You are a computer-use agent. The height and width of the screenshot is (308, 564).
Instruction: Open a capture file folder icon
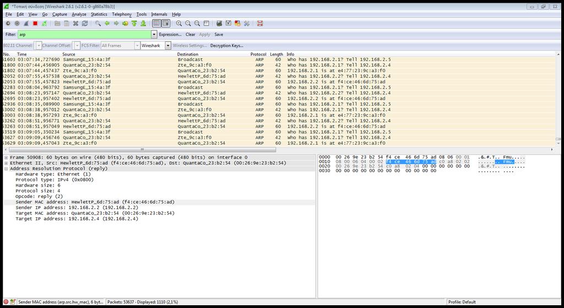pyautogui.click(x=57, y=23)
